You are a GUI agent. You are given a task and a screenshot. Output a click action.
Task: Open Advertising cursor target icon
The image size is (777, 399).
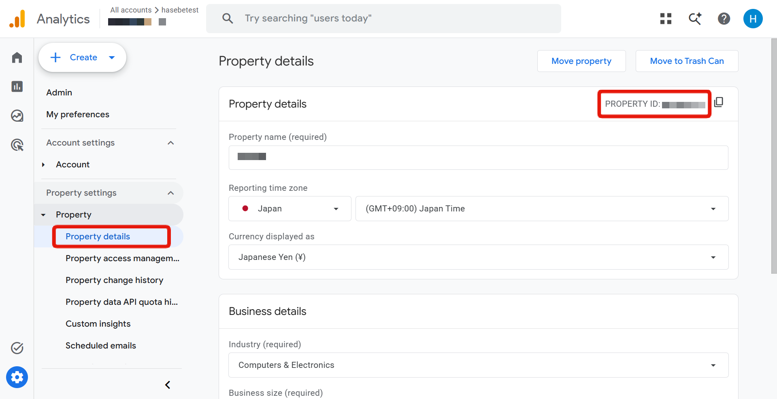click(x=17, y=145)
